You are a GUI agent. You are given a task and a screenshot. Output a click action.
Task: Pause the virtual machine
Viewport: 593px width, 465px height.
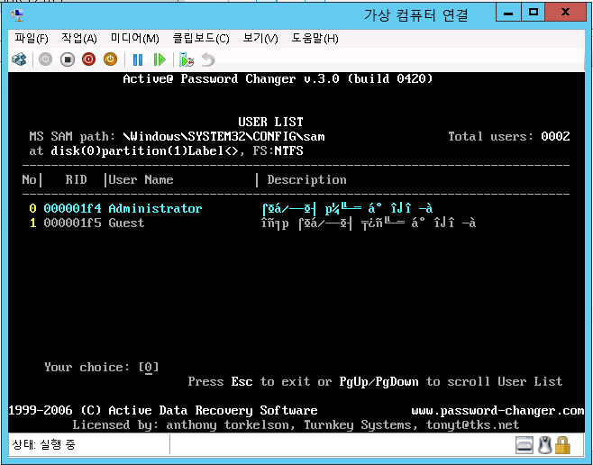pos(138,59)
